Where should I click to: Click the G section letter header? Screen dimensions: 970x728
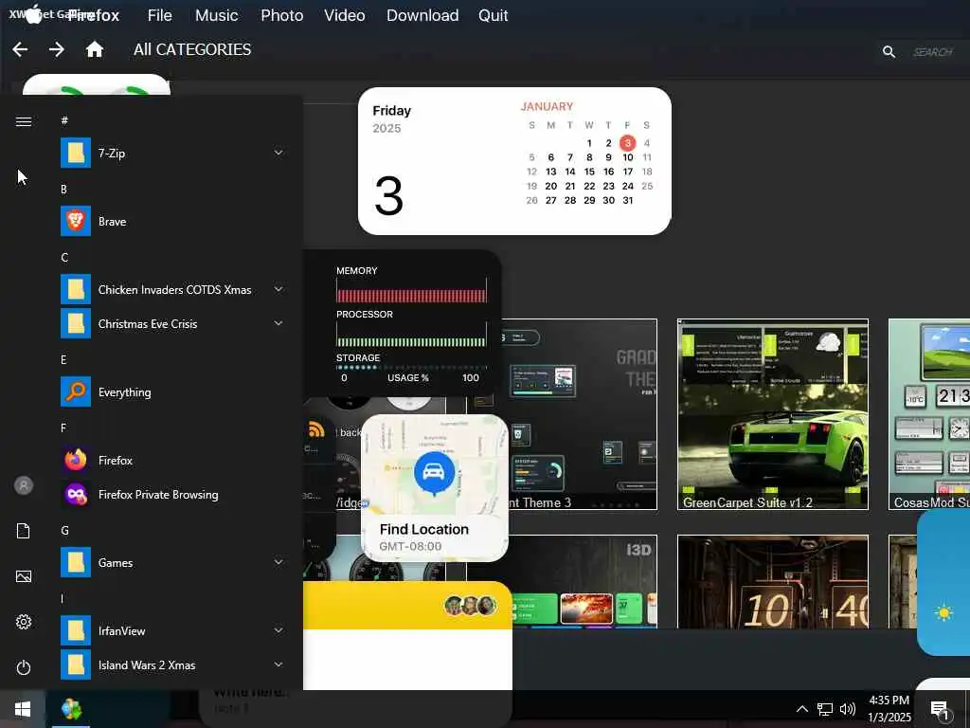pyautogui.click(x=64, y=531)
